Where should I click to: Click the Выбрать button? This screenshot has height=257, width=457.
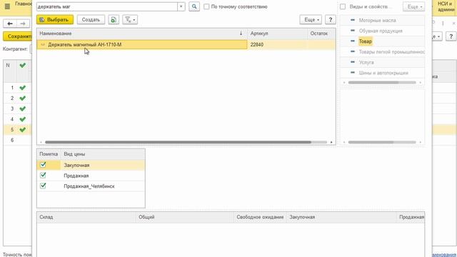[55, 19]
